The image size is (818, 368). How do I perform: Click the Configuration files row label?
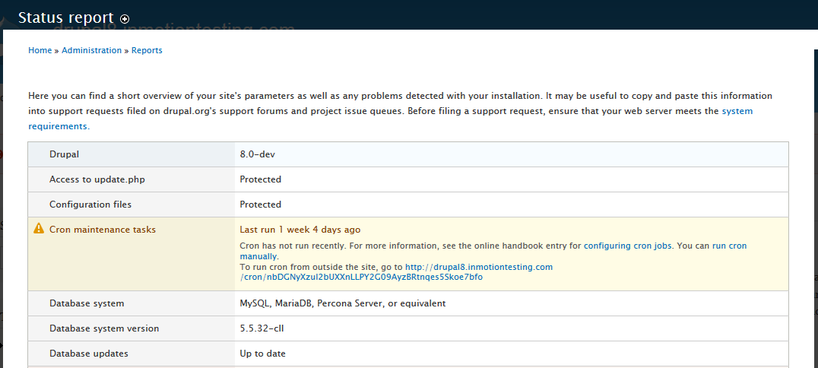[90, 205]
